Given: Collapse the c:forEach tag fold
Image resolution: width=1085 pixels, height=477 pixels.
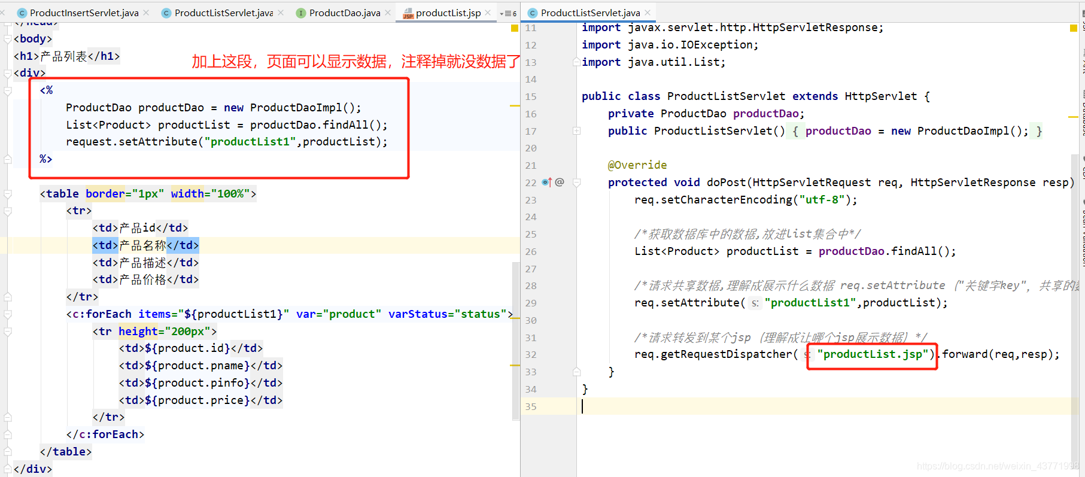Looking at the screenshot, I should click(x=8, y=314).
